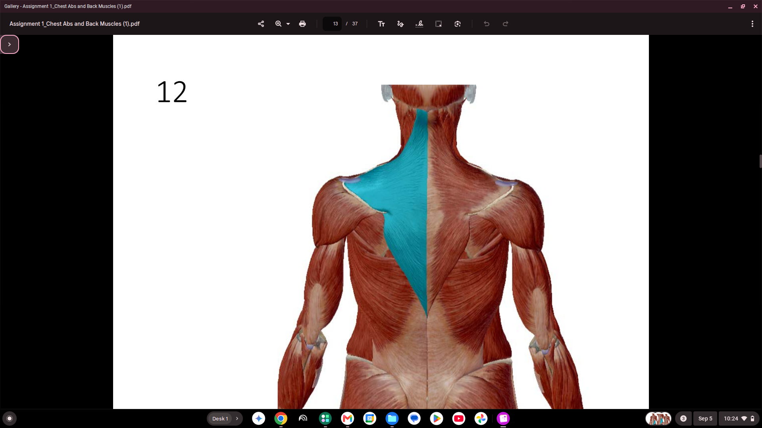Open the launcher button in the shelf
Image resolution: width=762 pixels, height=428 pixels.
click(10, 418)
